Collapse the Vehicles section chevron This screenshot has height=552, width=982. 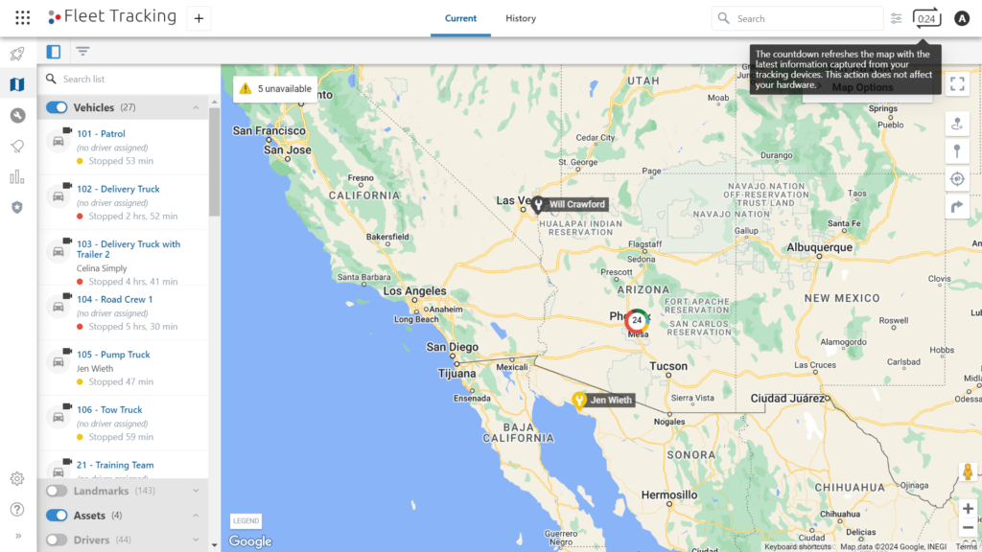(x=197, y=108)
